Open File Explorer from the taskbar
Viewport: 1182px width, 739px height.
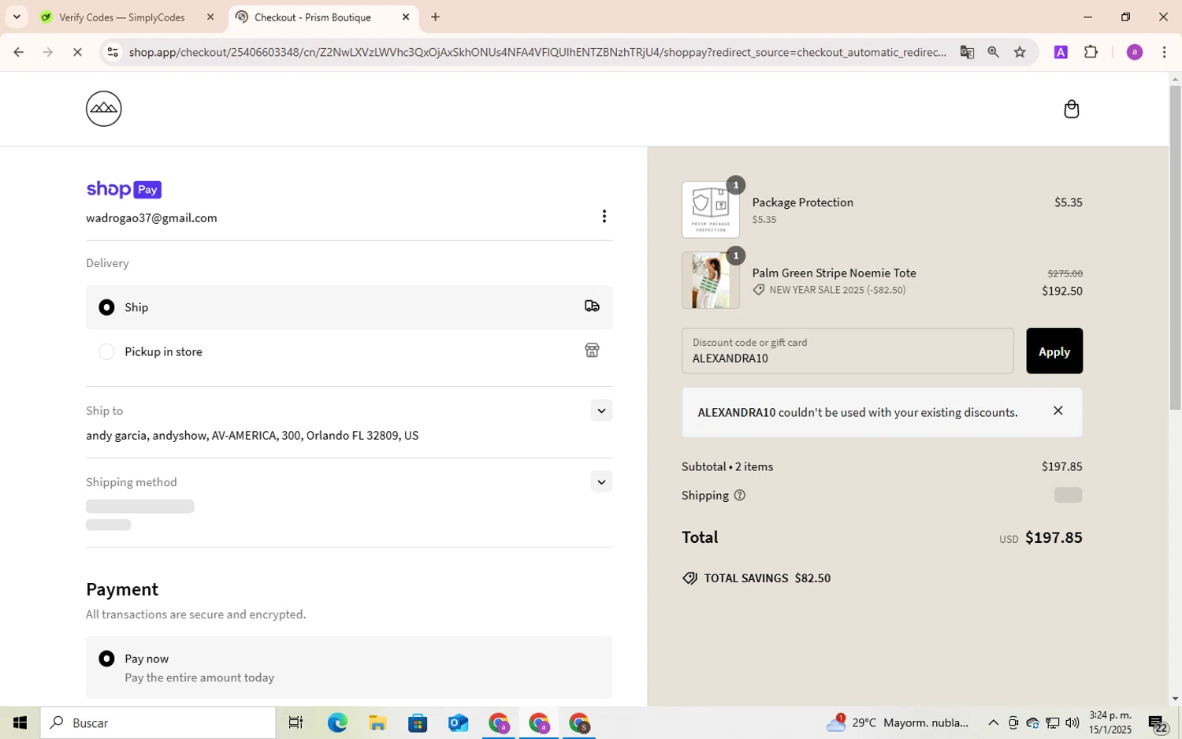[x=377, y=722]
